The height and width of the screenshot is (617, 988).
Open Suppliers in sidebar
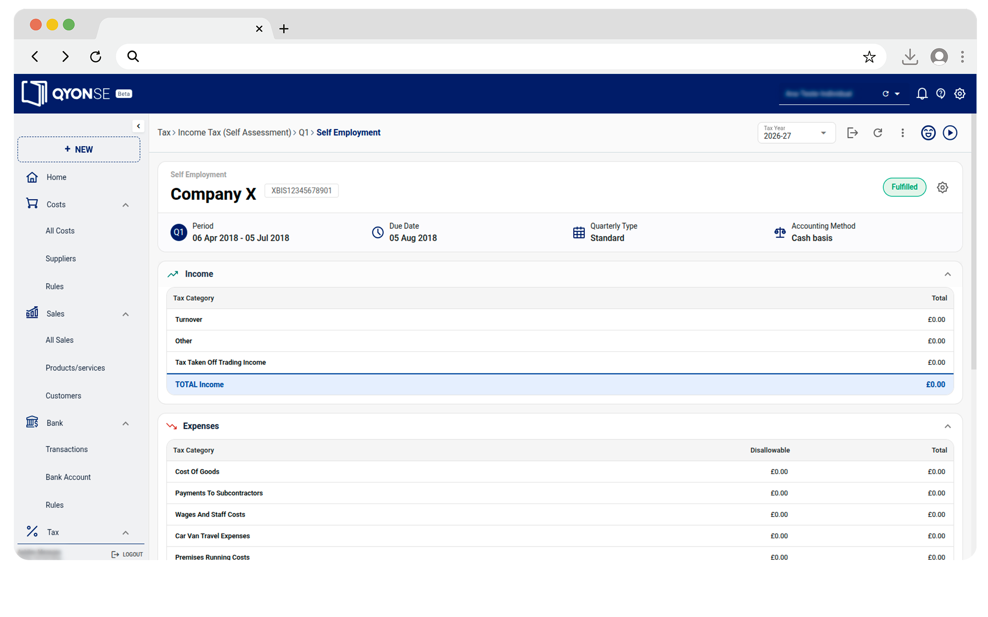[x=60, y=258]
